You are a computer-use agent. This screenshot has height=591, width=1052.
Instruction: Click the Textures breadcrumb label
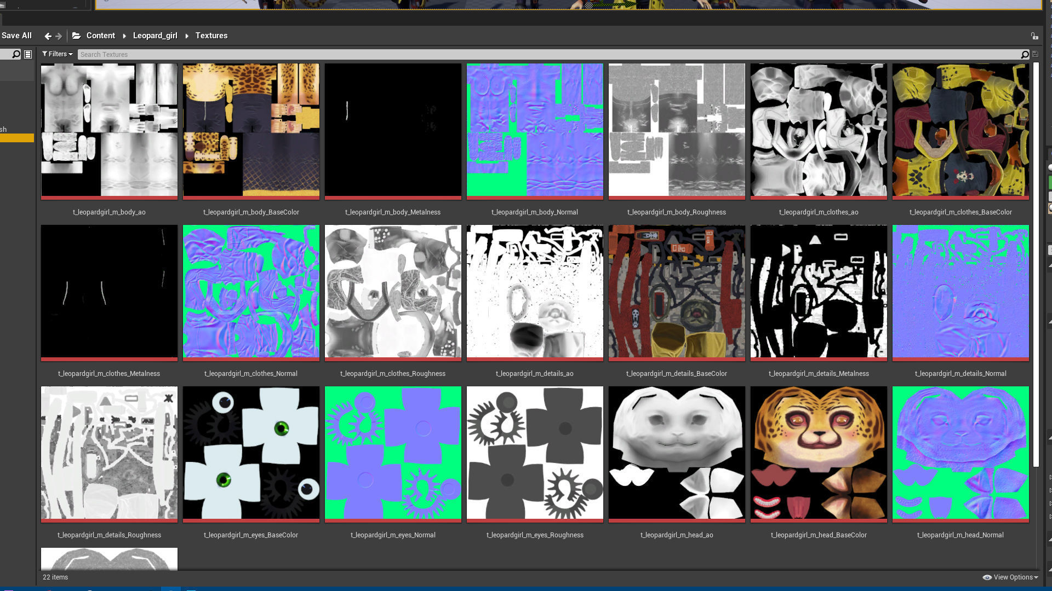[x=211, y=36]
